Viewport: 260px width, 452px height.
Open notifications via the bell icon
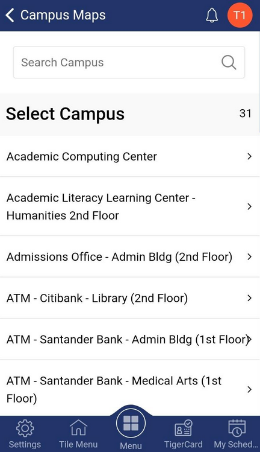(212, 15)
